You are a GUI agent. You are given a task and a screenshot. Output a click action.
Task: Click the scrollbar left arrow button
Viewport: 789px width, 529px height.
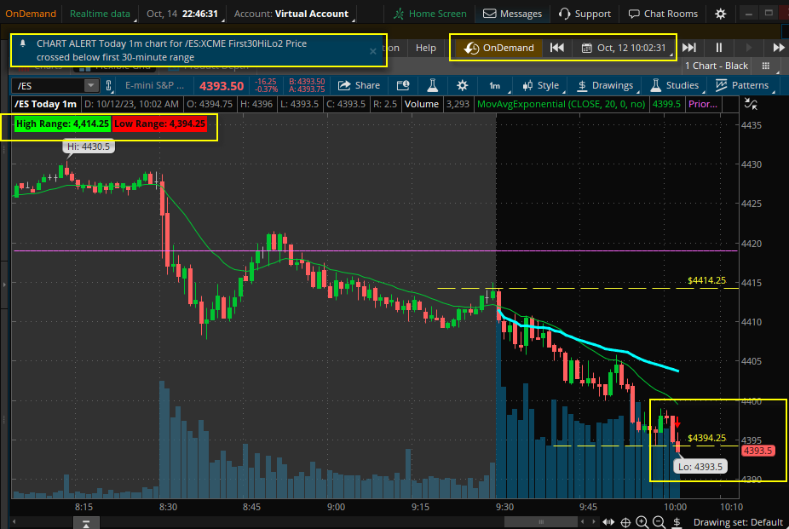(x=14, y=522)
